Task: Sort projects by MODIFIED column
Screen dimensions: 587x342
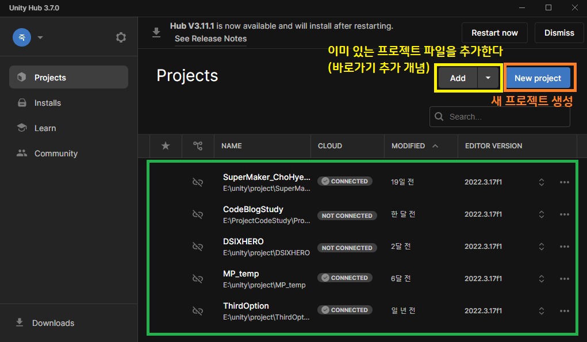Action: pos(408,146)
